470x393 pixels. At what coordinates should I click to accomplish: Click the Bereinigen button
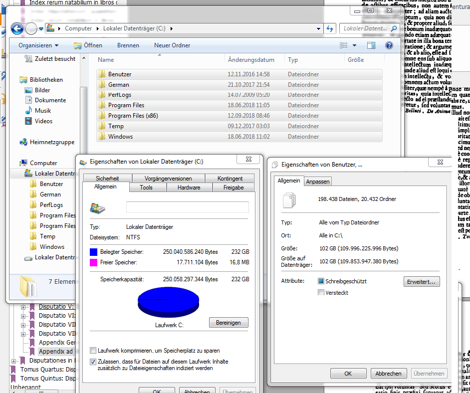point(229,323)
